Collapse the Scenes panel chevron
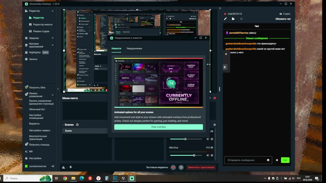The width and height of the screenshot is (326, 183). (63, 125)
